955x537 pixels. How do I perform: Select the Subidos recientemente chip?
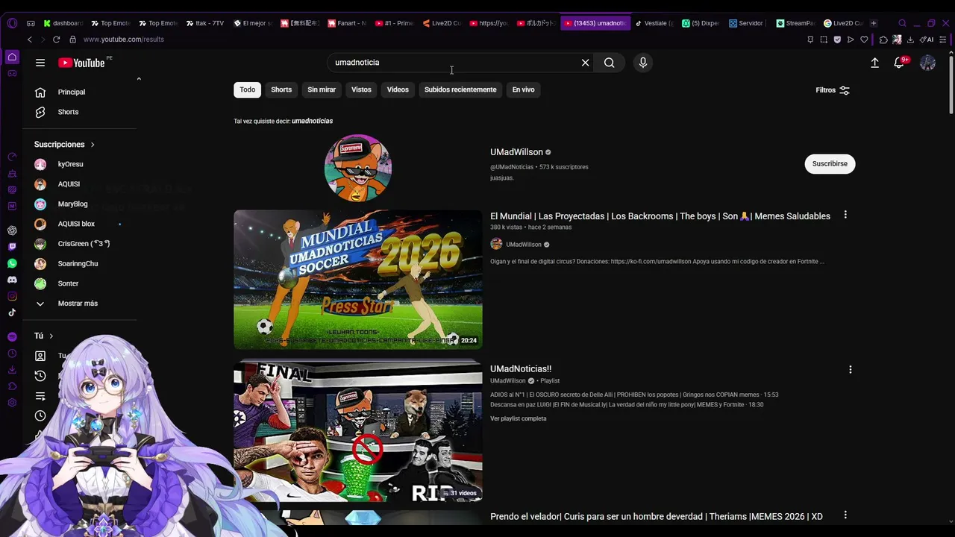[x=460, y=89]
